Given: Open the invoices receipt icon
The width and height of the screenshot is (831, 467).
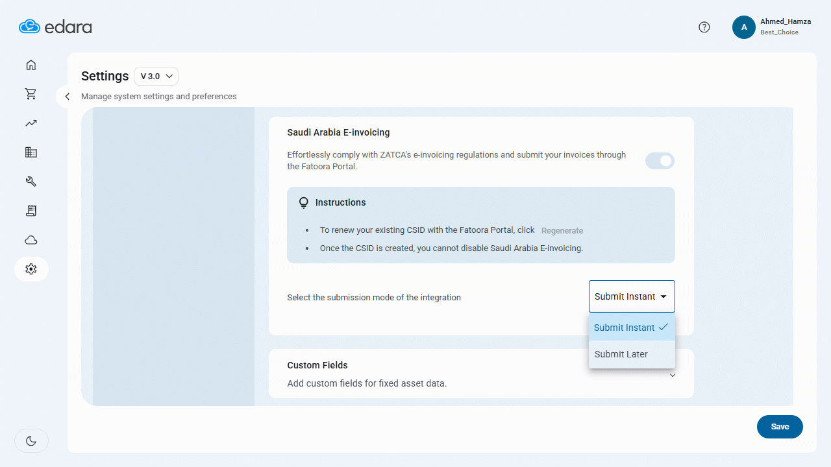Looking at the screenshot, I should point(31,210).
